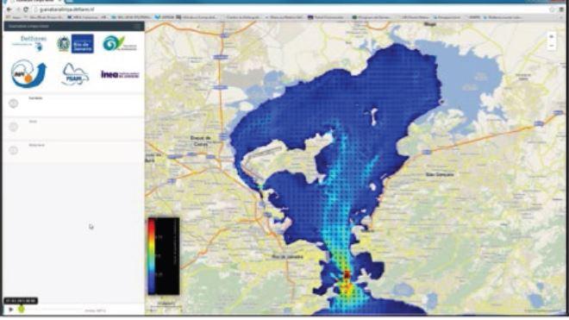
Task: Click the browser forward arrow
Action: pos(17,9)
